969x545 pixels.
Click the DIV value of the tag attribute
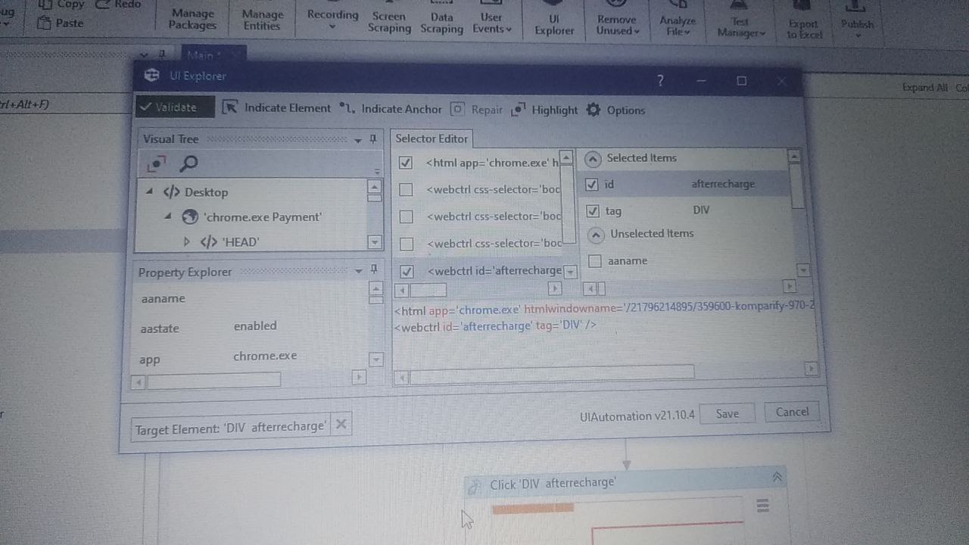coord(701,210)
